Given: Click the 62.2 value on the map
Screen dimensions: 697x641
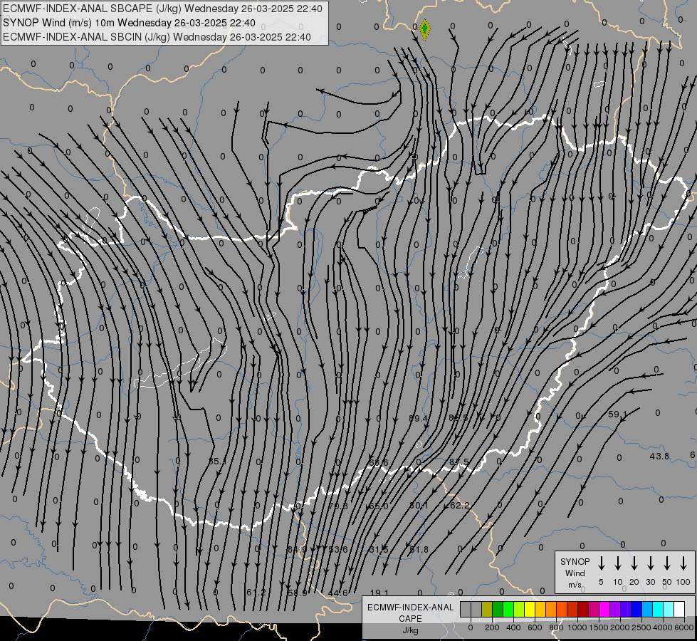Looking at the screenshot, I should [x=460, y=506].
